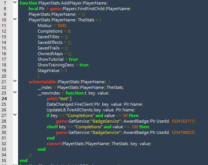The width and height of the screenshot is (208, 165).
Task: Click the Mobux value 1000
Action: click(61, 25)
